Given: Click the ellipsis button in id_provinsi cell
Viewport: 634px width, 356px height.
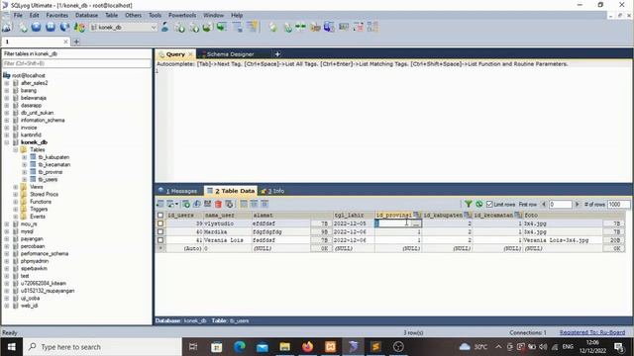Looking at the screenshot, I should pos(416,223).
